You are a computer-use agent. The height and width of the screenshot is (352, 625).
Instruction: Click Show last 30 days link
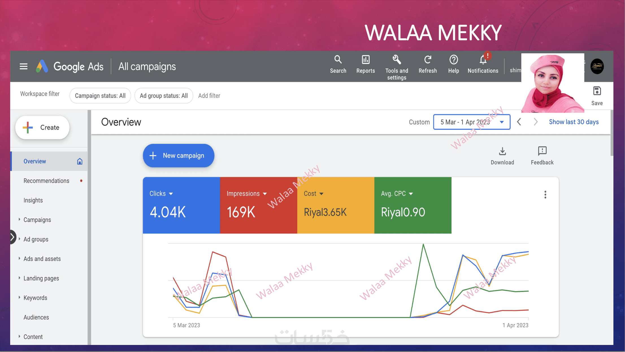[574, 122]
